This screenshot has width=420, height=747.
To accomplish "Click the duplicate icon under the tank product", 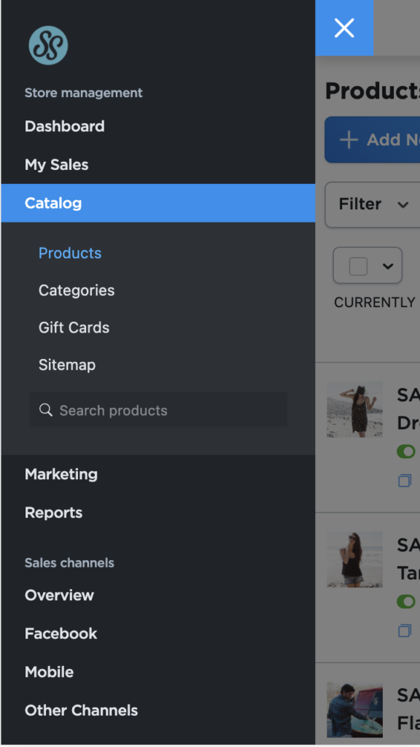I will [404, 630].
